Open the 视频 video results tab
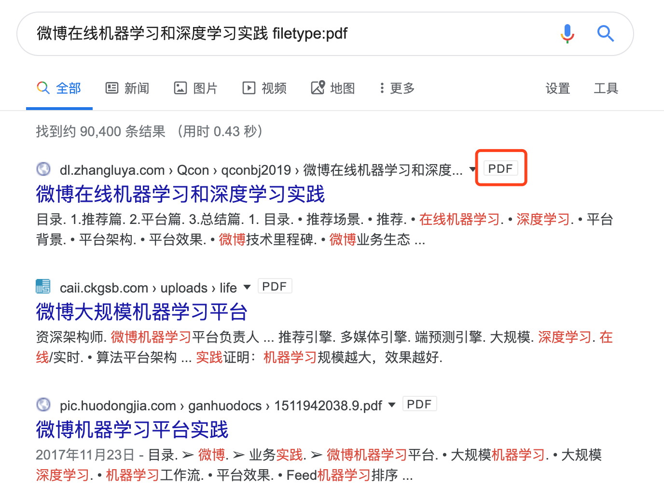The height and width of the screenshot is (502, 664). click(265, 88)
